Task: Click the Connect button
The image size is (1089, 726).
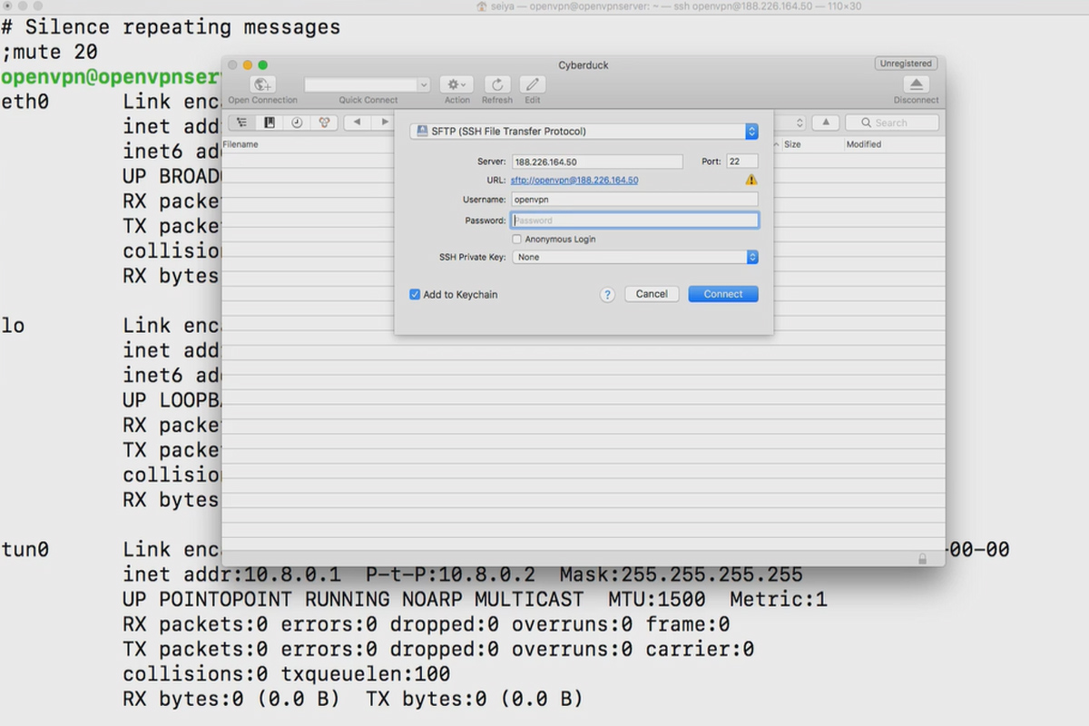Action: pos(723,294)
